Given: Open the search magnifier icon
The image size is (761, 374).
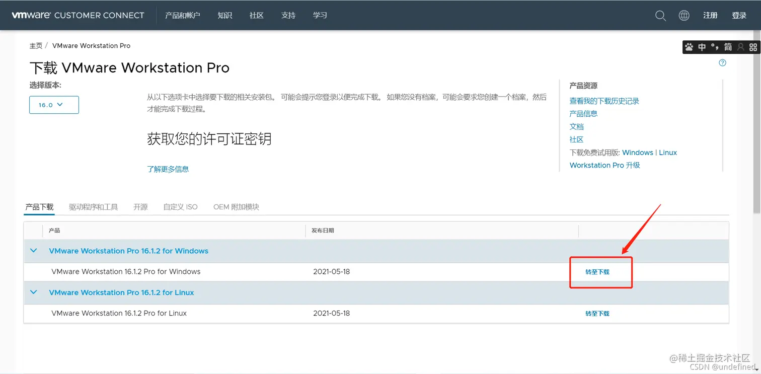Looking at the screenshot, I should coord(660,16).
